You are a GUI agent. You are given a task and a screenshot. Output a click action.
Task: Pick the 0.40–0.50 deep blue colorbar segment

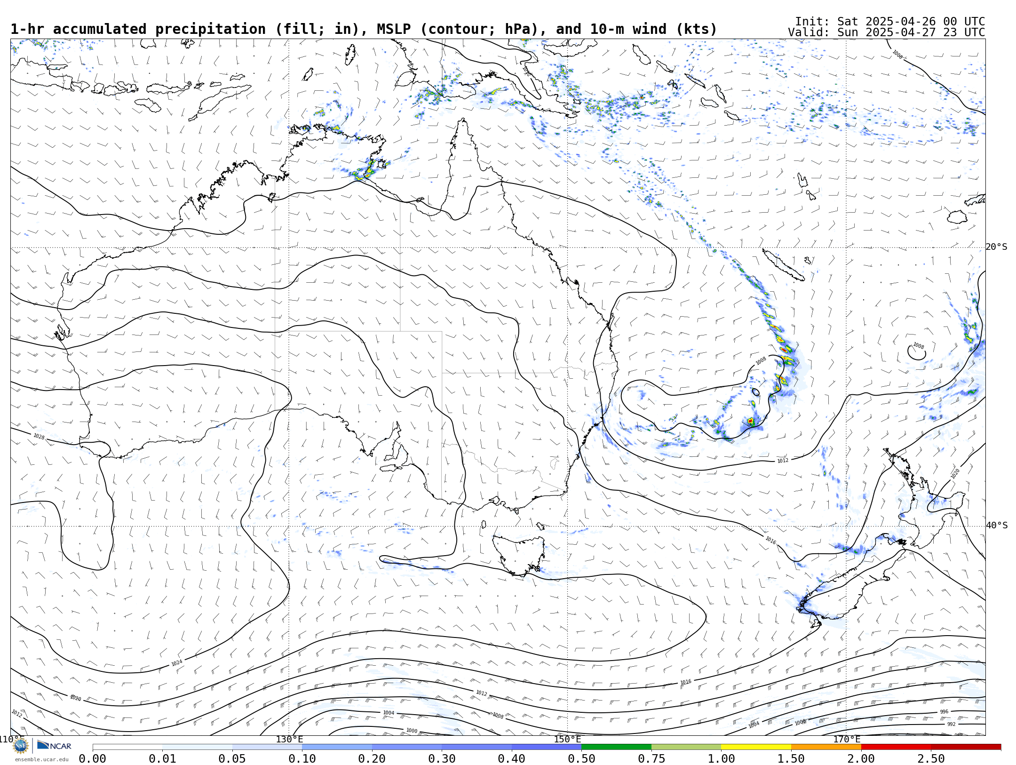547,747
